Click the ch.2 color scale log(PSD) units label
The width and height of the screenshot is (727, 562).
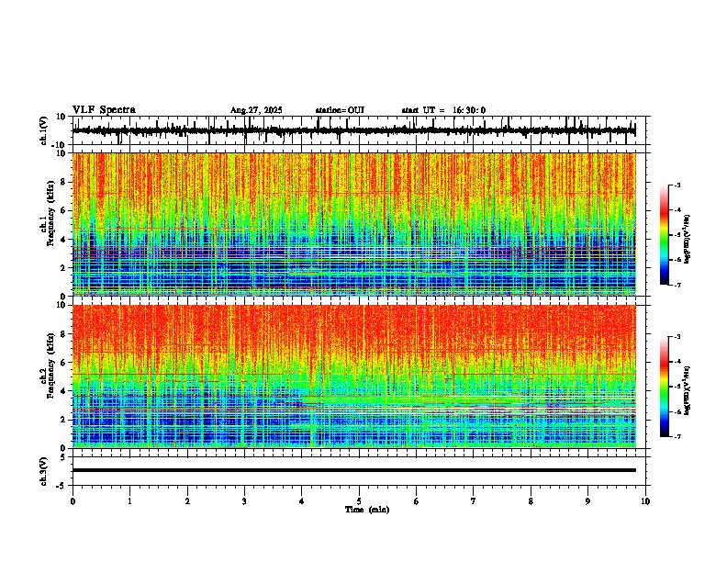pos(688,390)
